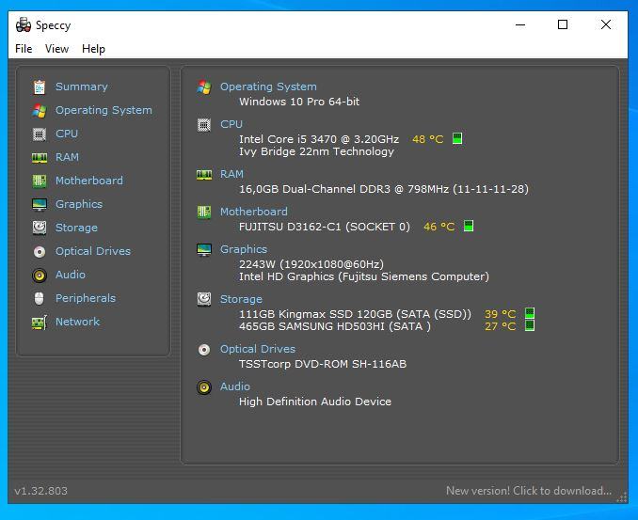Click the Storage hard drive sidebar icon

pos(39,228)
